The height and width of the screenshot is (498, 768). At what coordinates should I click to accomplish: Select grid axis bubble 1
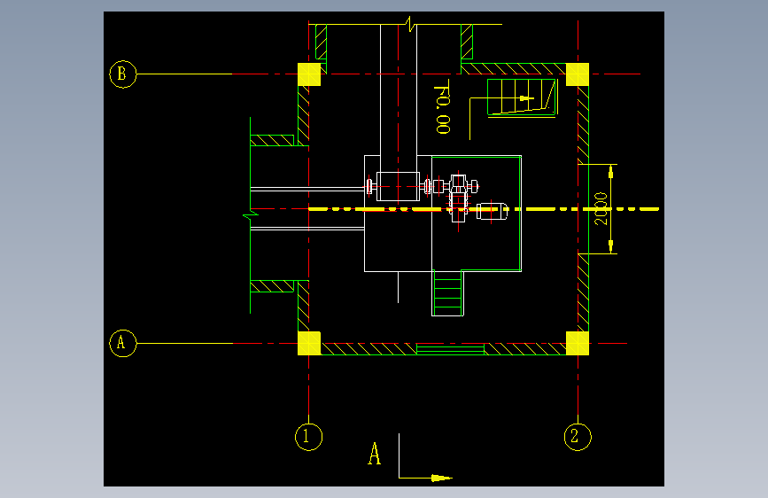click(308, 437)
